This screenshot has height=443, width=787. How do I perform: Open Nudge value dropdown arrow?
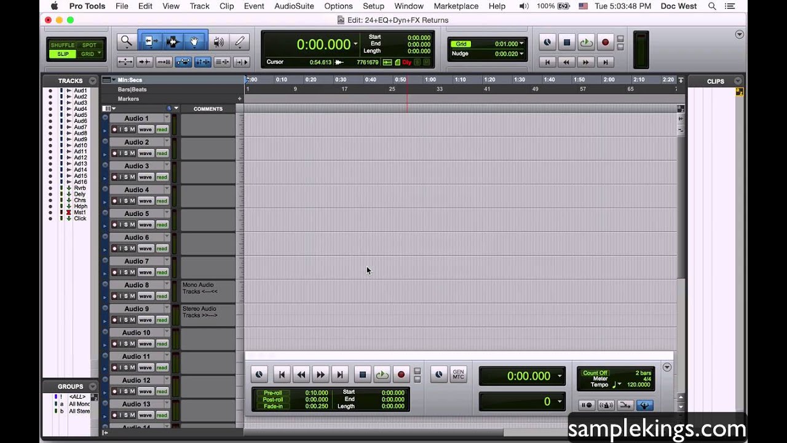click(x=521, y=54)
